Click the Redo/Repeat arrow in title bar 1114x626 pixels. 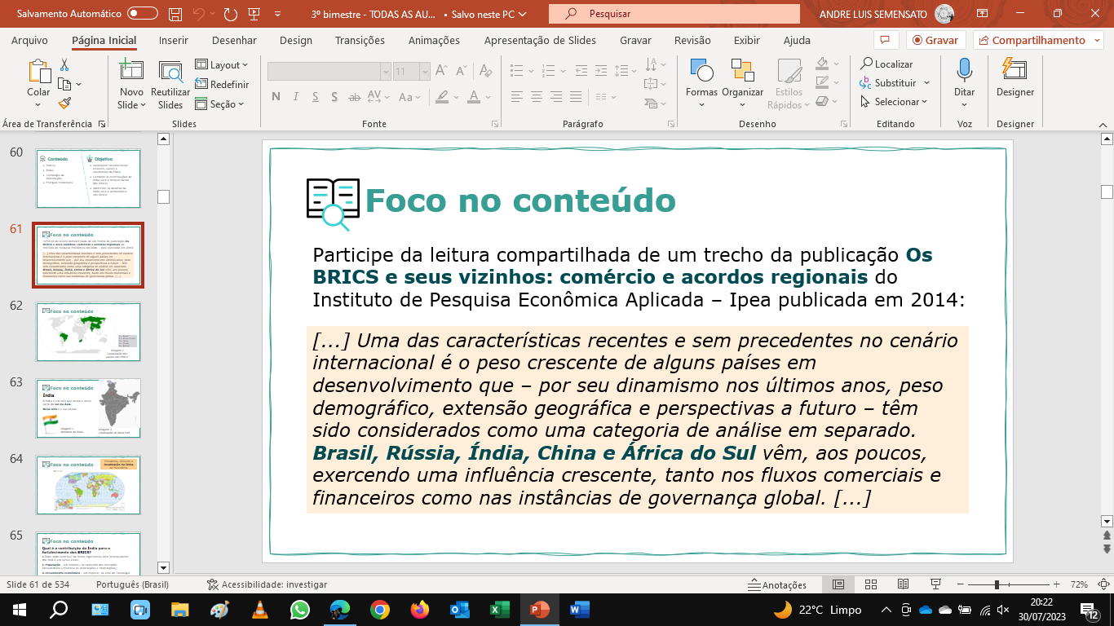(x=231, y=14)
